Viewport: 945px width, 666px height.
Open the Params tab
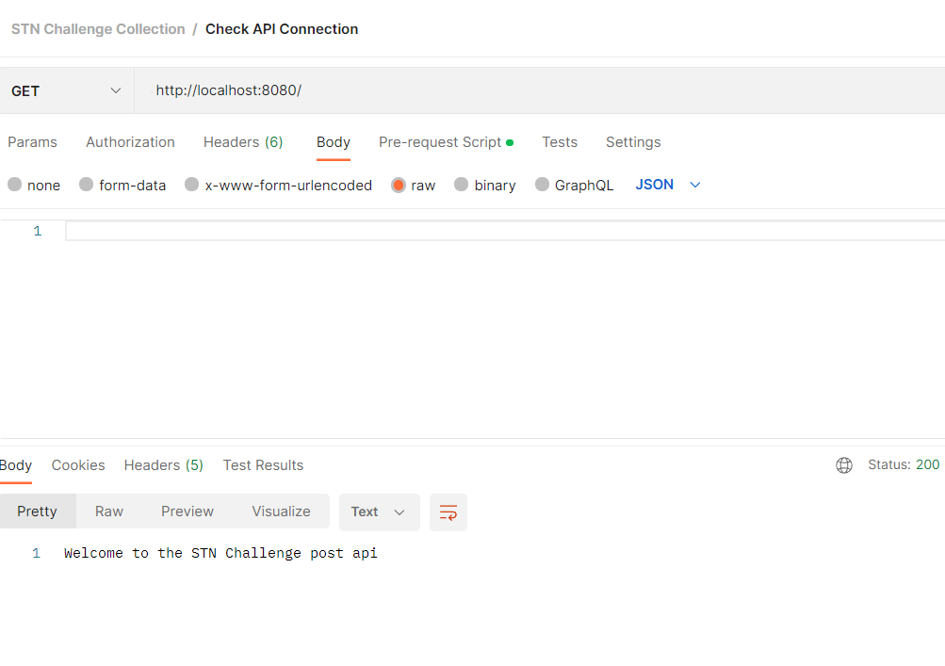(x=33, y=142)
